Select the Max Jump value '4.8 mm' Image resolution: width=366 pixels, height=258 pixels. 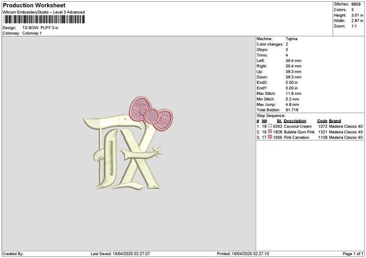tap(292, 105)
